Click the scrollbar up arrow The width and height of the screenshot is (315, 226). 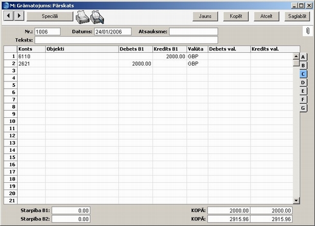[x=296, y=56]
